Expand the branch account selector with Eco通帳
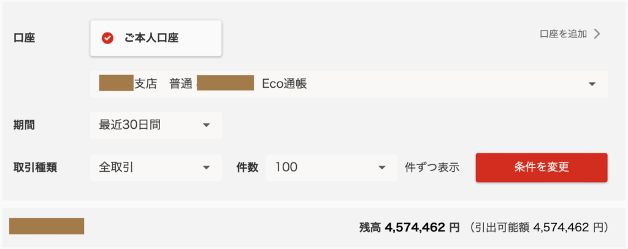Viewport: 628px width, 249px height. (348, 84)
